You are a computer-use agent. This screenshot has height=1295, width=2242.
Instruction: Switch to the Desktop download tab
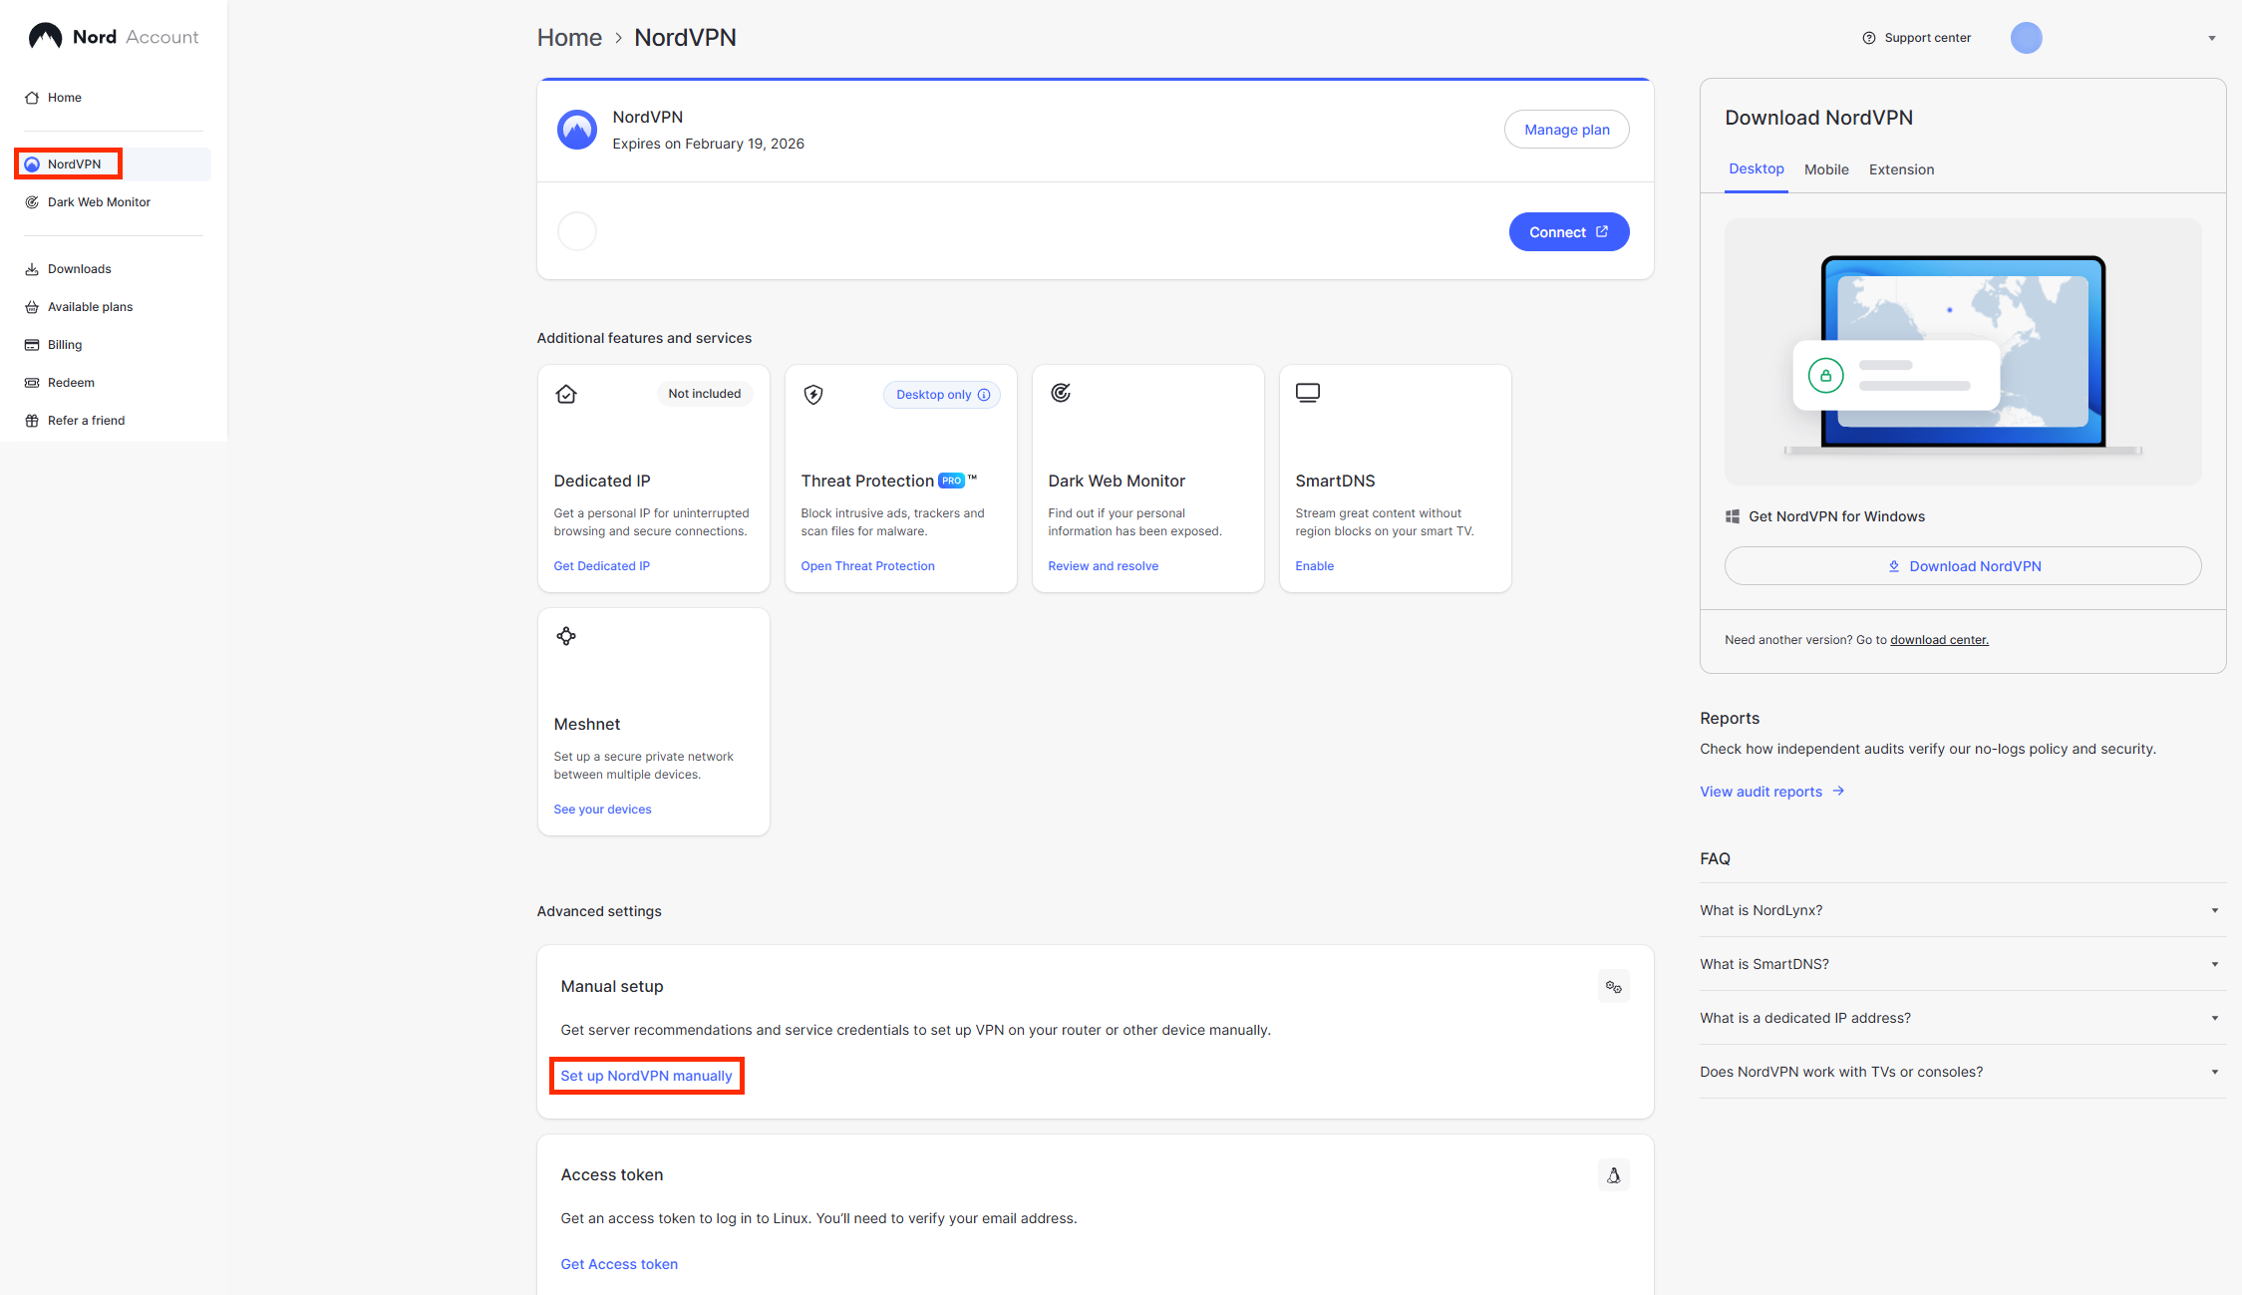[1757, 168]
